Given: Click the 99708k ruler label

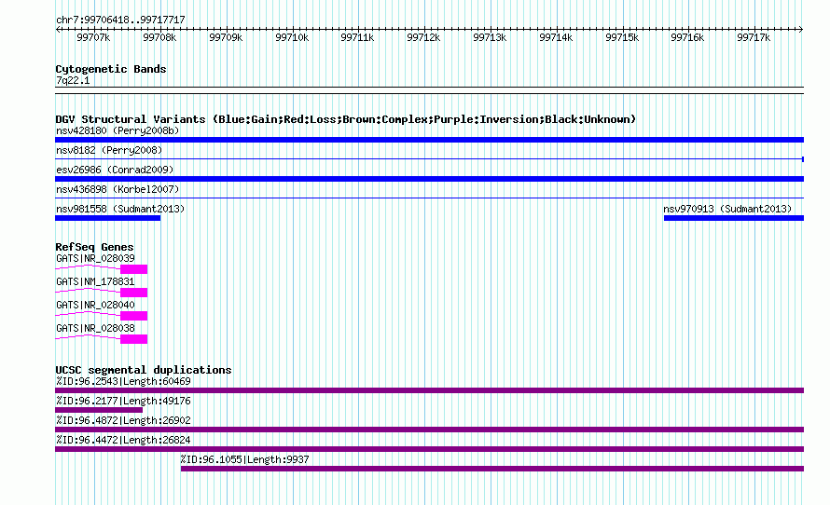Looking at the screenshot, I should (159, 37).
